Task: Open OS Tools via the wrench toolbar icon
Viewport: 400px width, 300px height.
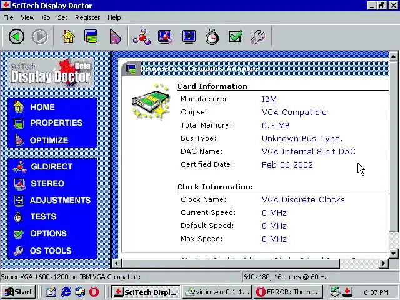Action: 258,37
